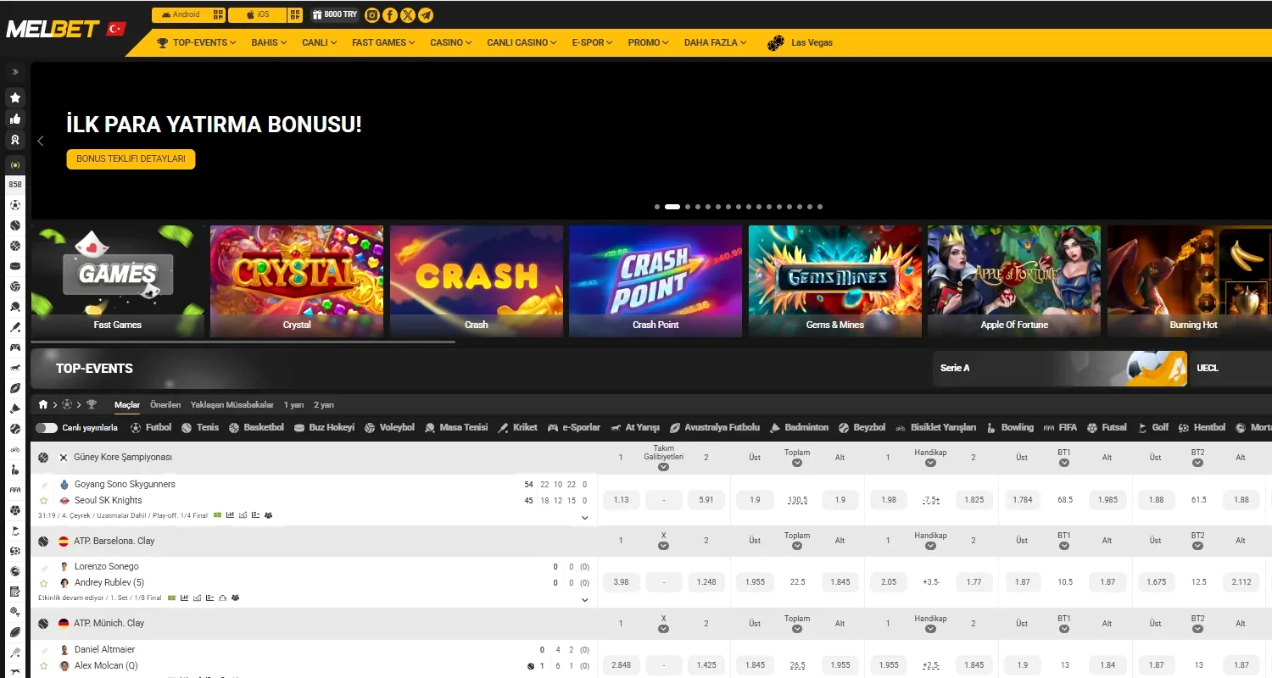This screenshot has width=1272, height=678.
Task: Show the iOS app QR code
Action: 294,14
